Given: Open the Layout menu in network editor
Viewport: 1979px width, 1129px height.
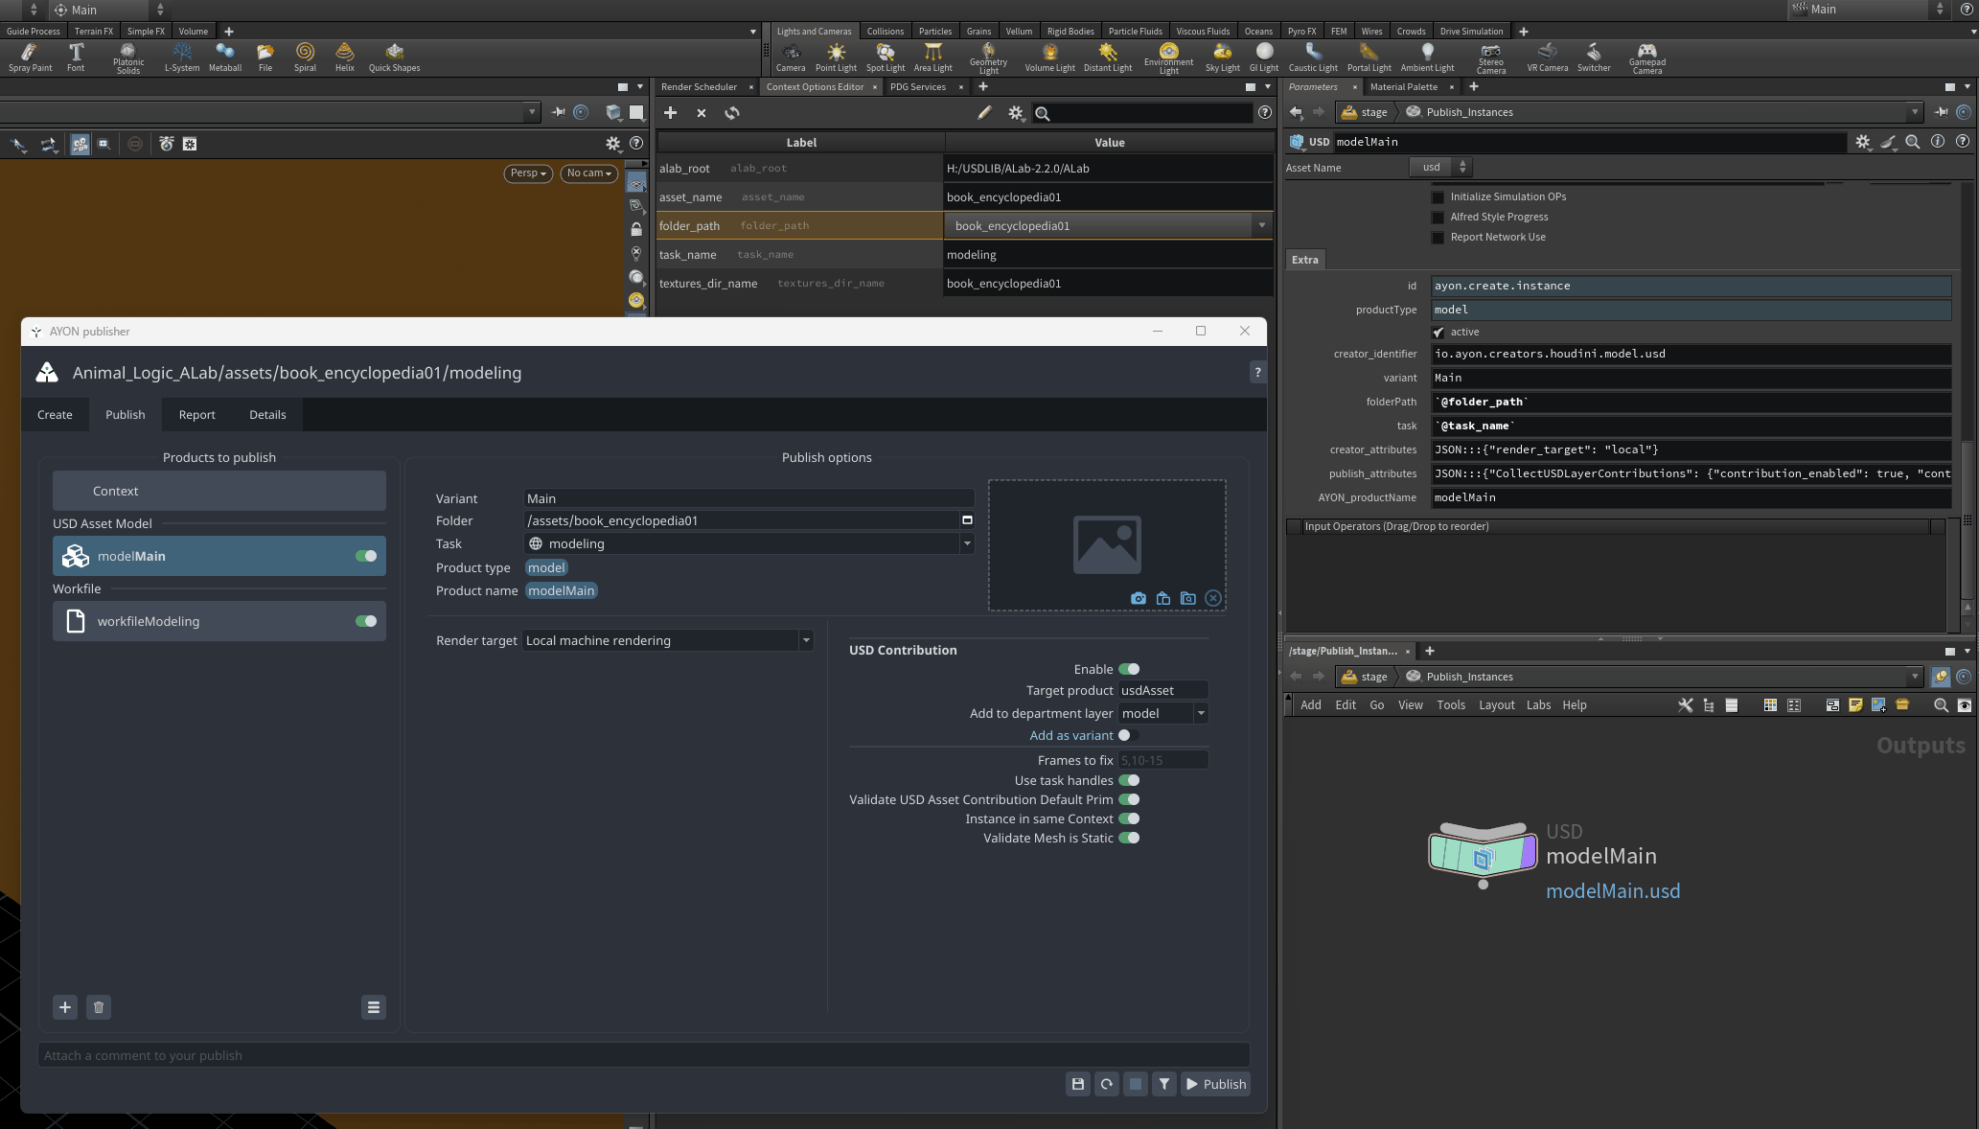Looking at the screenshot, I should pos(1496,704).
